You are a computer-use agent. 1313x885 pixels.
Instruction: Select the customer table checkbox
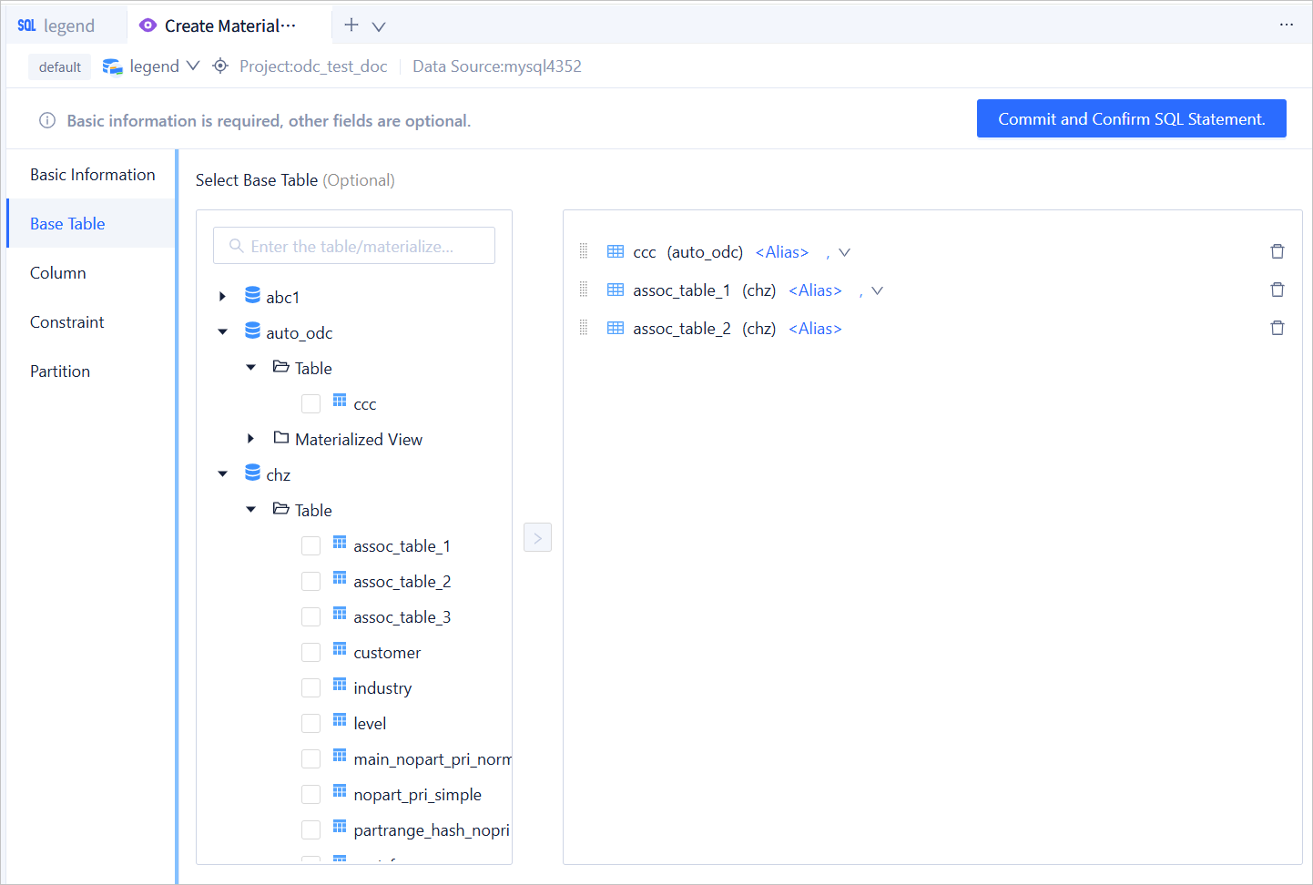(310, 653)
